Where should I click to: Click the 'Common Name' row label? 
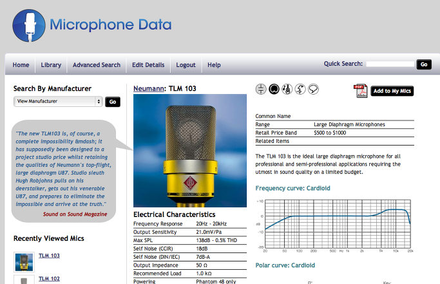(273, 116)
